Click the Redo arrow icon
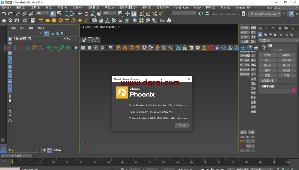This screenshot has height=170, width=299. (x=10, y=14)
